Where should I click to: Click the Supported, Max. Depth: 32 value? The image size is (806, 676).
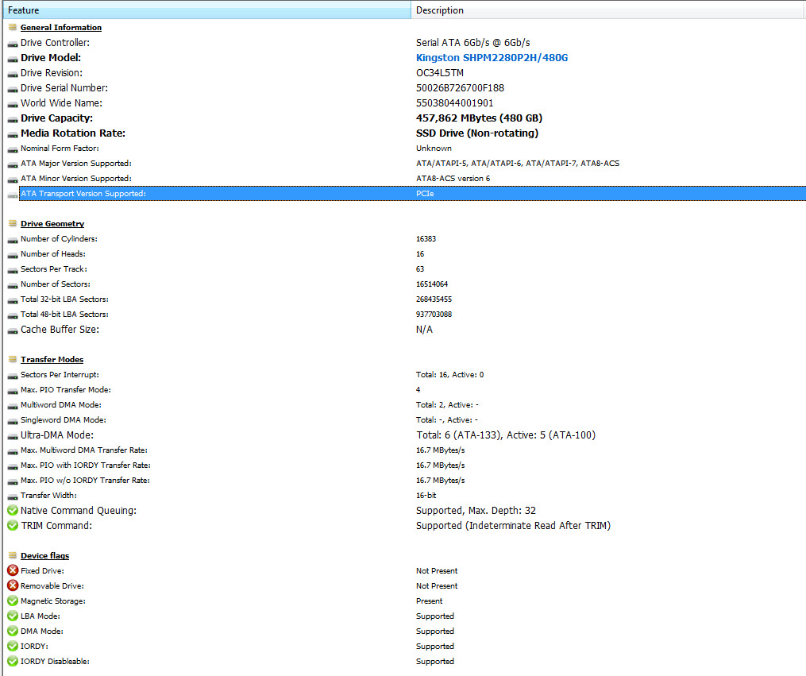pyautogui.click(x=476, y=511)
